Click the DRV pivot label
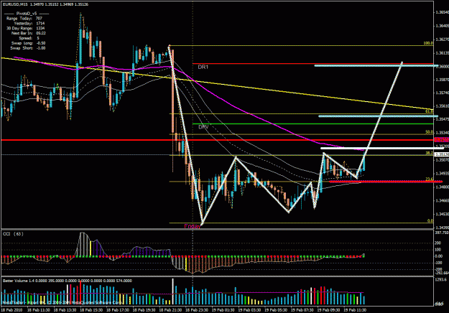This screenshot has height=313, width=449. [x=203, y=127]
